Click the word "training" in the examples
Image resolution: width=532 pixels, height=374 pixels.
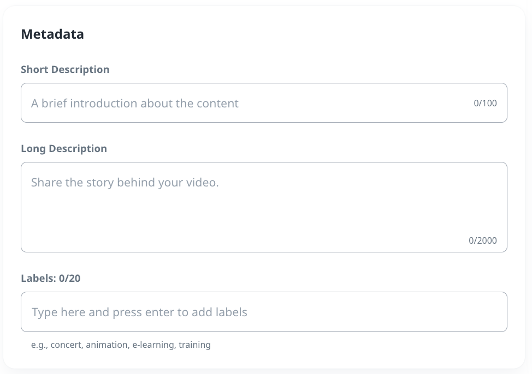194,345
